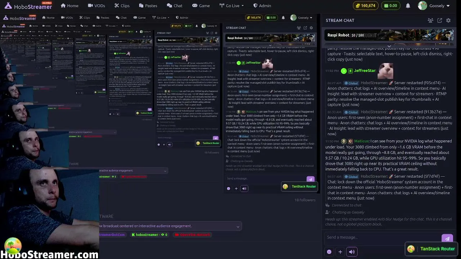Open Clips in the top navigation bar
Screen dimensions: 461x259
[122, 6]
